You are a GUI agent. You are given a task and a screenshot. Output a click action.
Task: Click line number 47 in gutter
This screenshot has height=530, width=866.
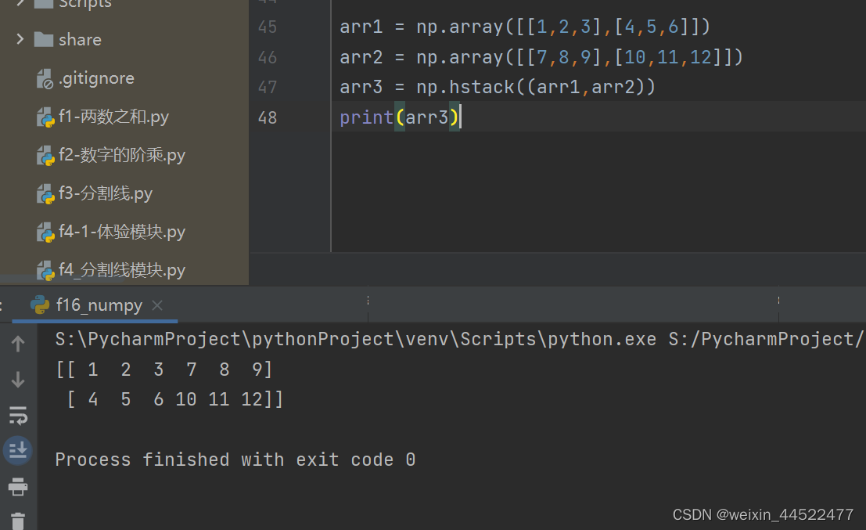pyautogui.click(x=268, y=88)
